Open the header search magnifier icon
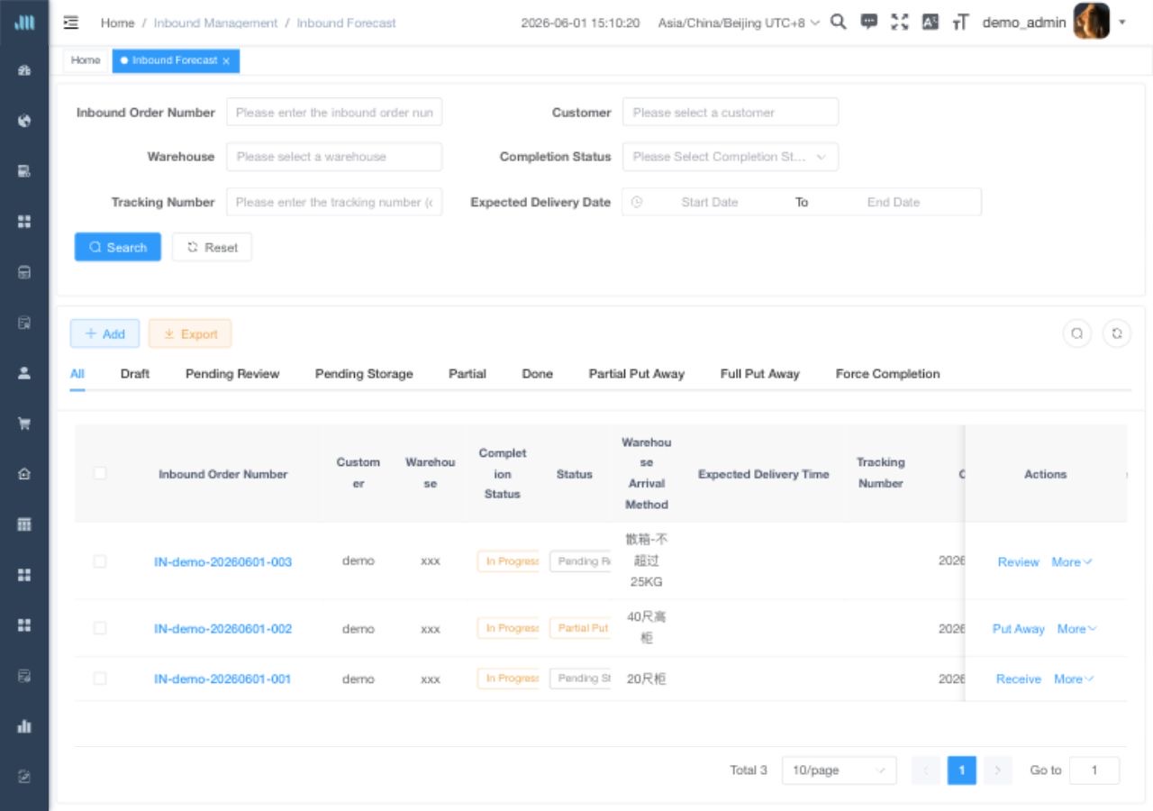The height and width of the screenshot is (811, 1153). [838, 23]
